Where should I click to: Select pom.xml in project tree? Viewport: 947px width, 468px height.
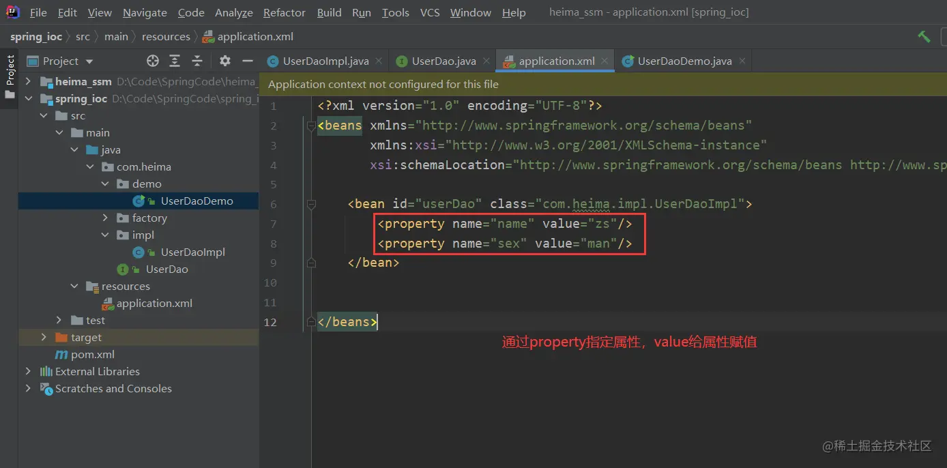pyautogui.click(x=93, y=355)
